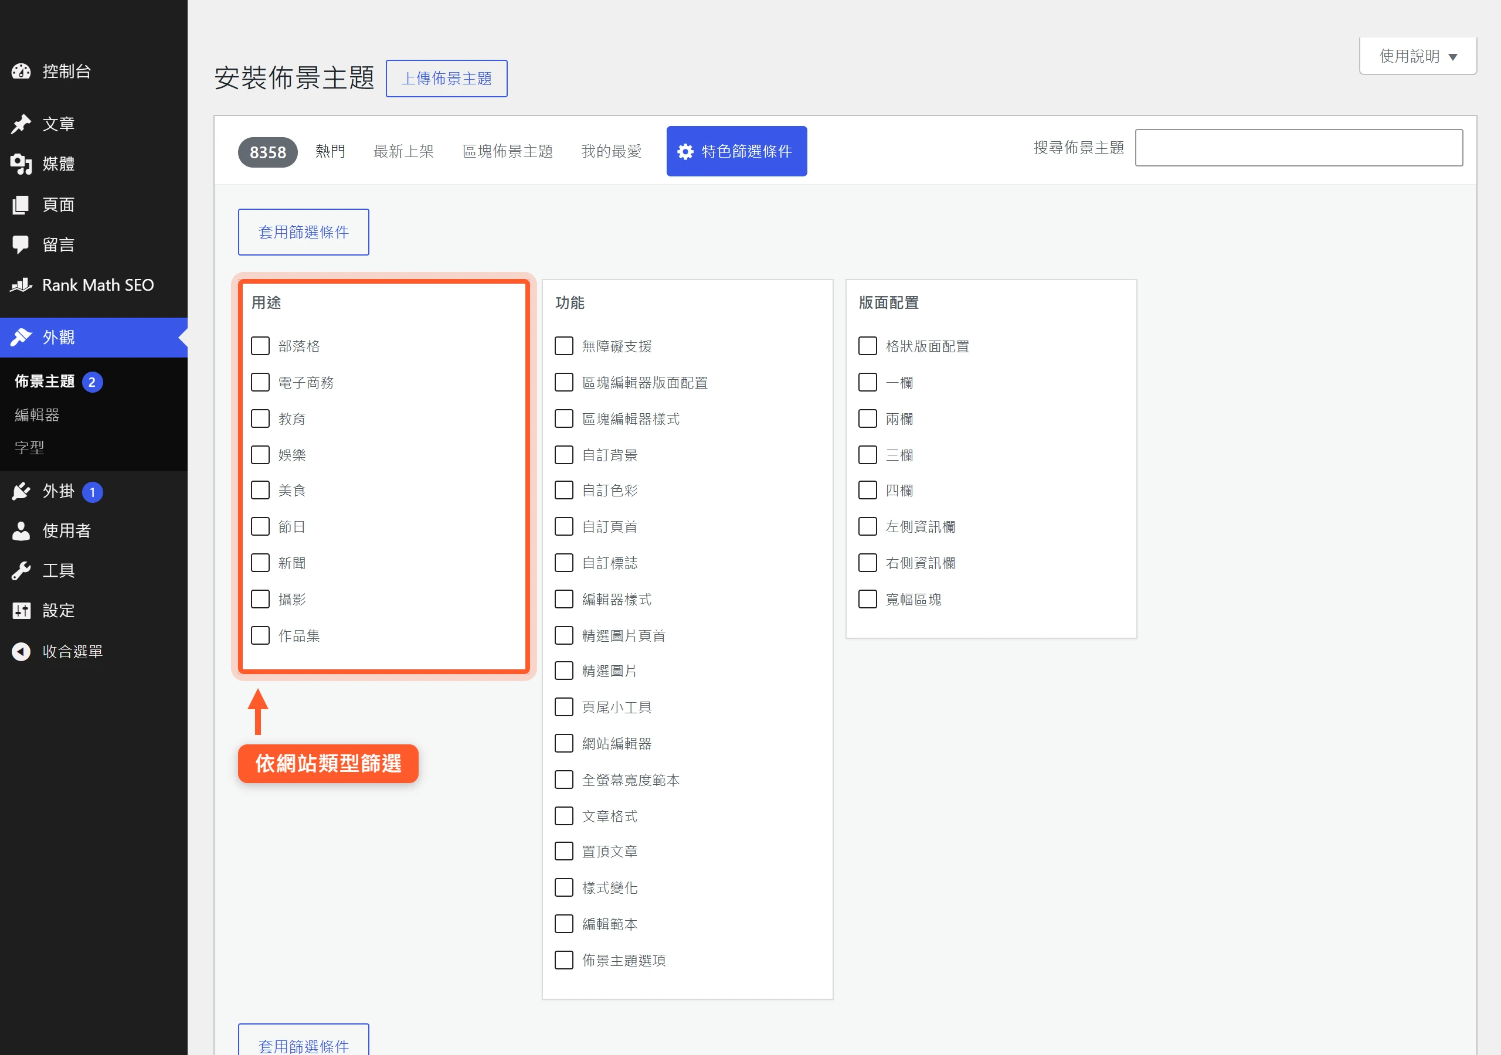The image size is (1501, 1055).
Task: Check the 無障礙支援 checkbox
Action: [563, 346]
